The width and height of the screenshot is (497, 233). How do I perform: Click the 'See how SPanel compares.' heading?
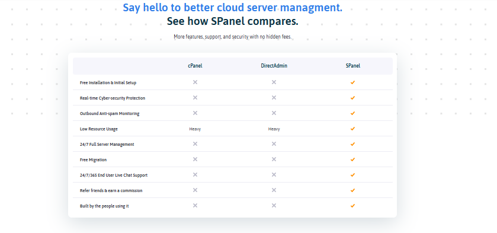click(x=233, y=21)
